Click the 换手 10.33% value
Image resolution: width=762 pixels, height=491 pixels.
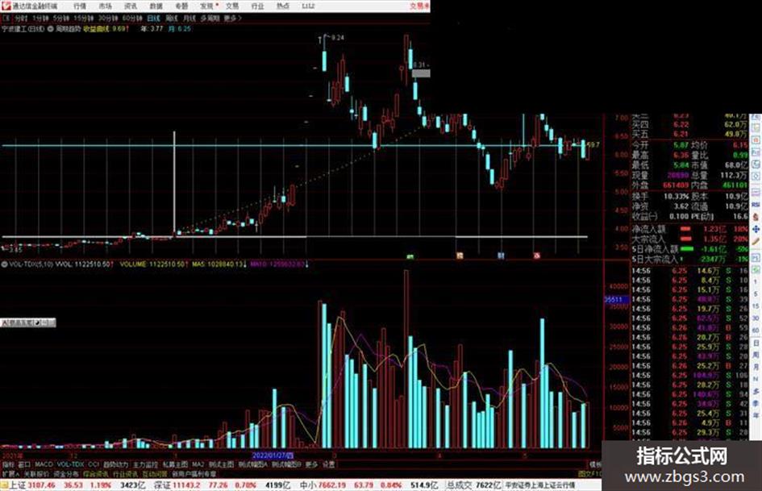(676, 197)
